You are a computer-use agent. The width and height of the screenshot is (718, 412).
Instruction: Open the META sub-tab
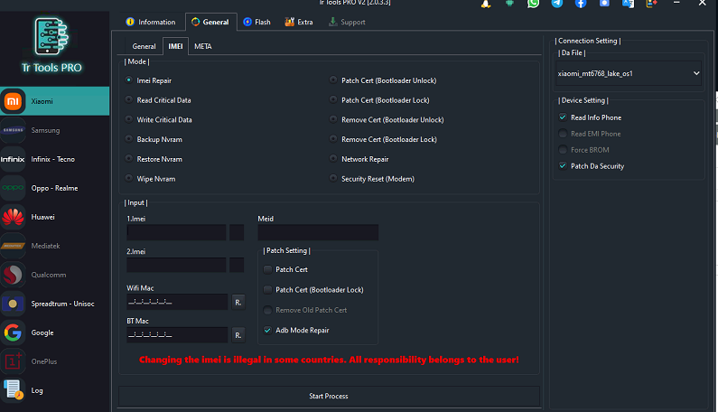tap(203, 46)
